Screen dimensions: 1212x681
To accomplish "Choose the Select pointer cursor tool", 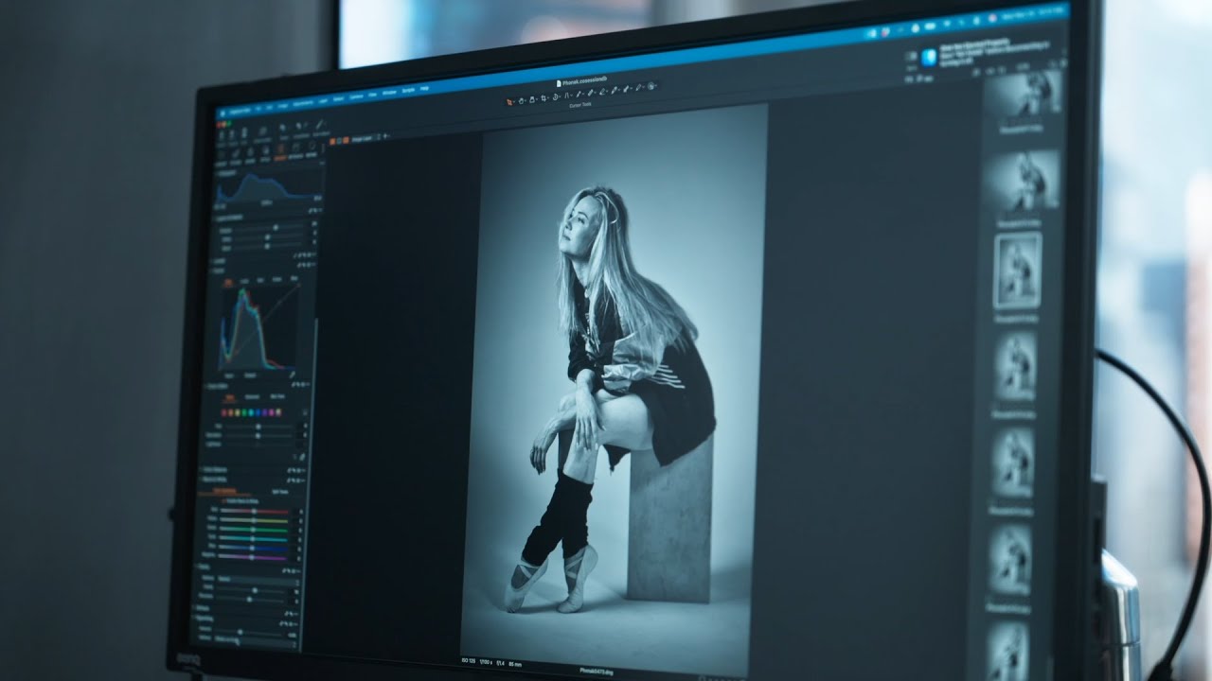I will pos(509,102).
